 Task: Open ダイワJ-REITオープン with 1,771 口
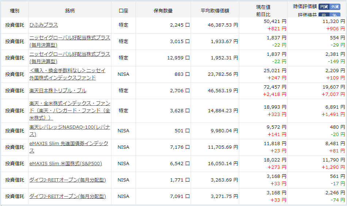click(x=68, y=180)
